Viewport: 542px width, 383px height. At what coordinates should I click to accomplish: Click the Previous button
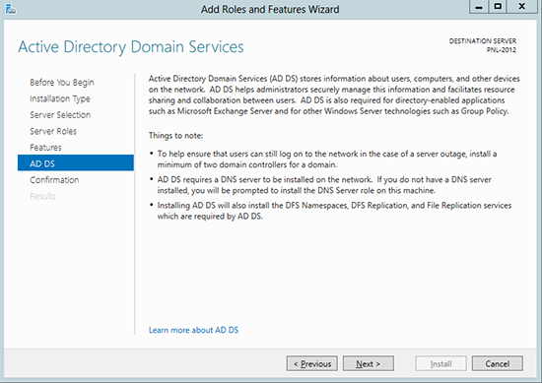(312, 363)
